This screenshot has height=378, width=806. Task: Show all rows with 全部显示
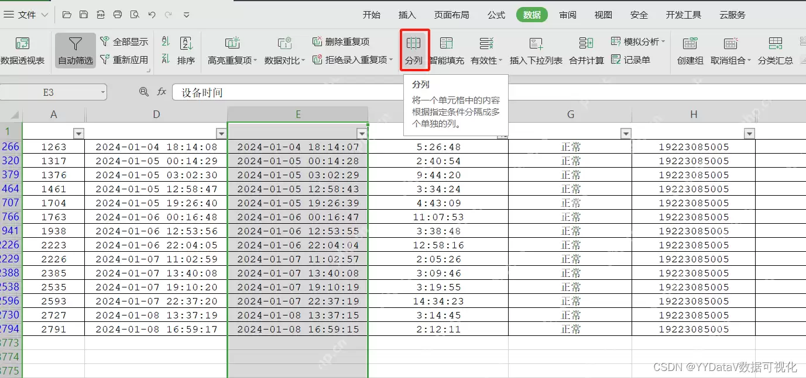(124, 41)
